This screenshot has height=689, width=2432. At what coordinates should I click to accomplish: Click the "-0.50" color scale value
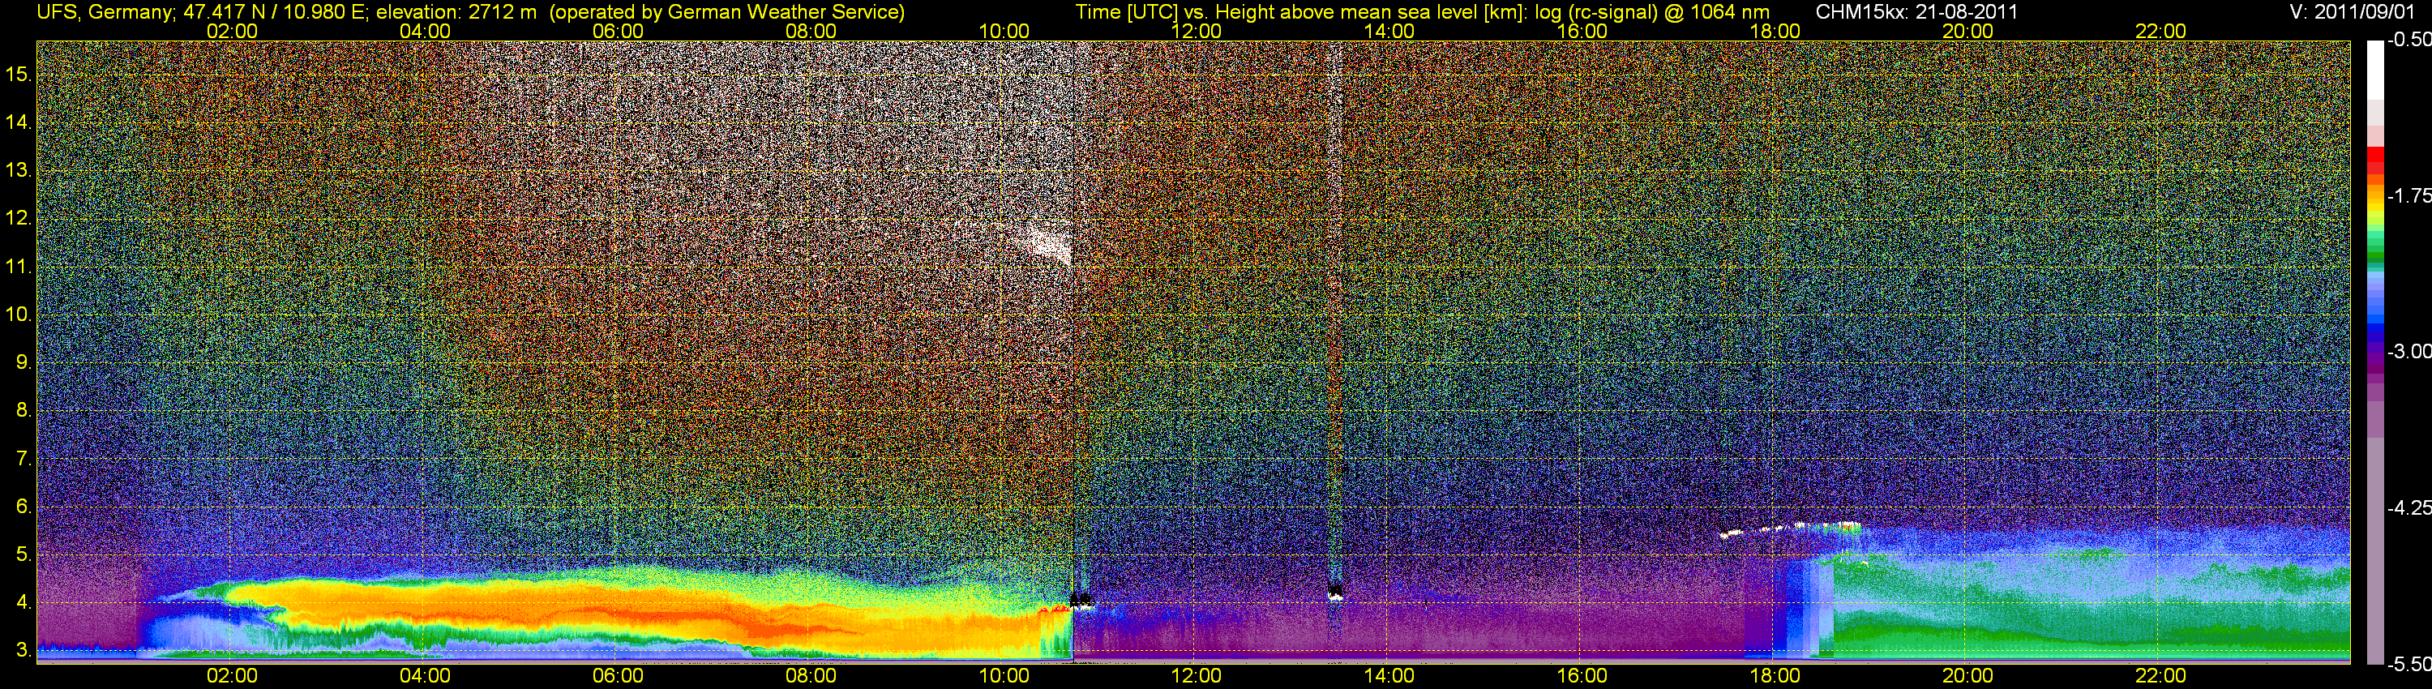pos(2408,40)
